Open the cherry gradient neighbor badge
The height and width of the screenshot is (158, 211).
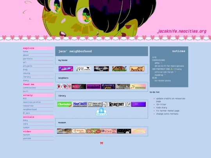click(x=138, y=87)
